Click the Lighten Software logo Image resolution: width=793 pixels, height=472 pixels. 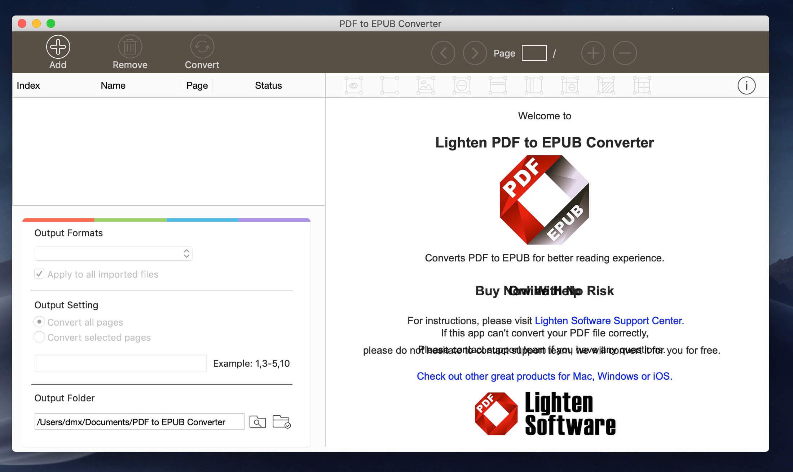coord(545,414)
